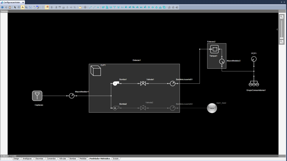Image resolution: width=287 pixels, height=161 pixels.
Task: Open the Scripts tab
Action: pyautogui.click(x=115, y=158)
